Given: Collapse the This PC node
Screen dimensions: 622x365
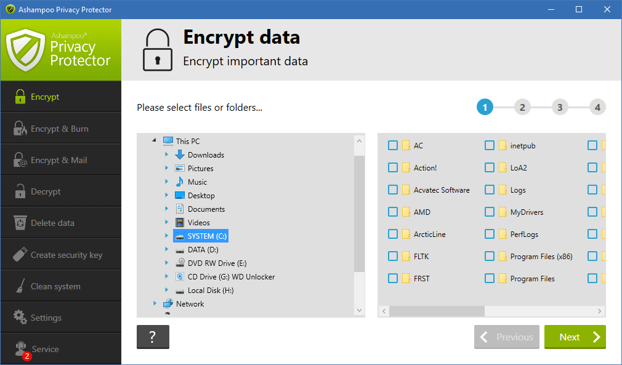Looking at the screenshot, I should click(153, 140).
